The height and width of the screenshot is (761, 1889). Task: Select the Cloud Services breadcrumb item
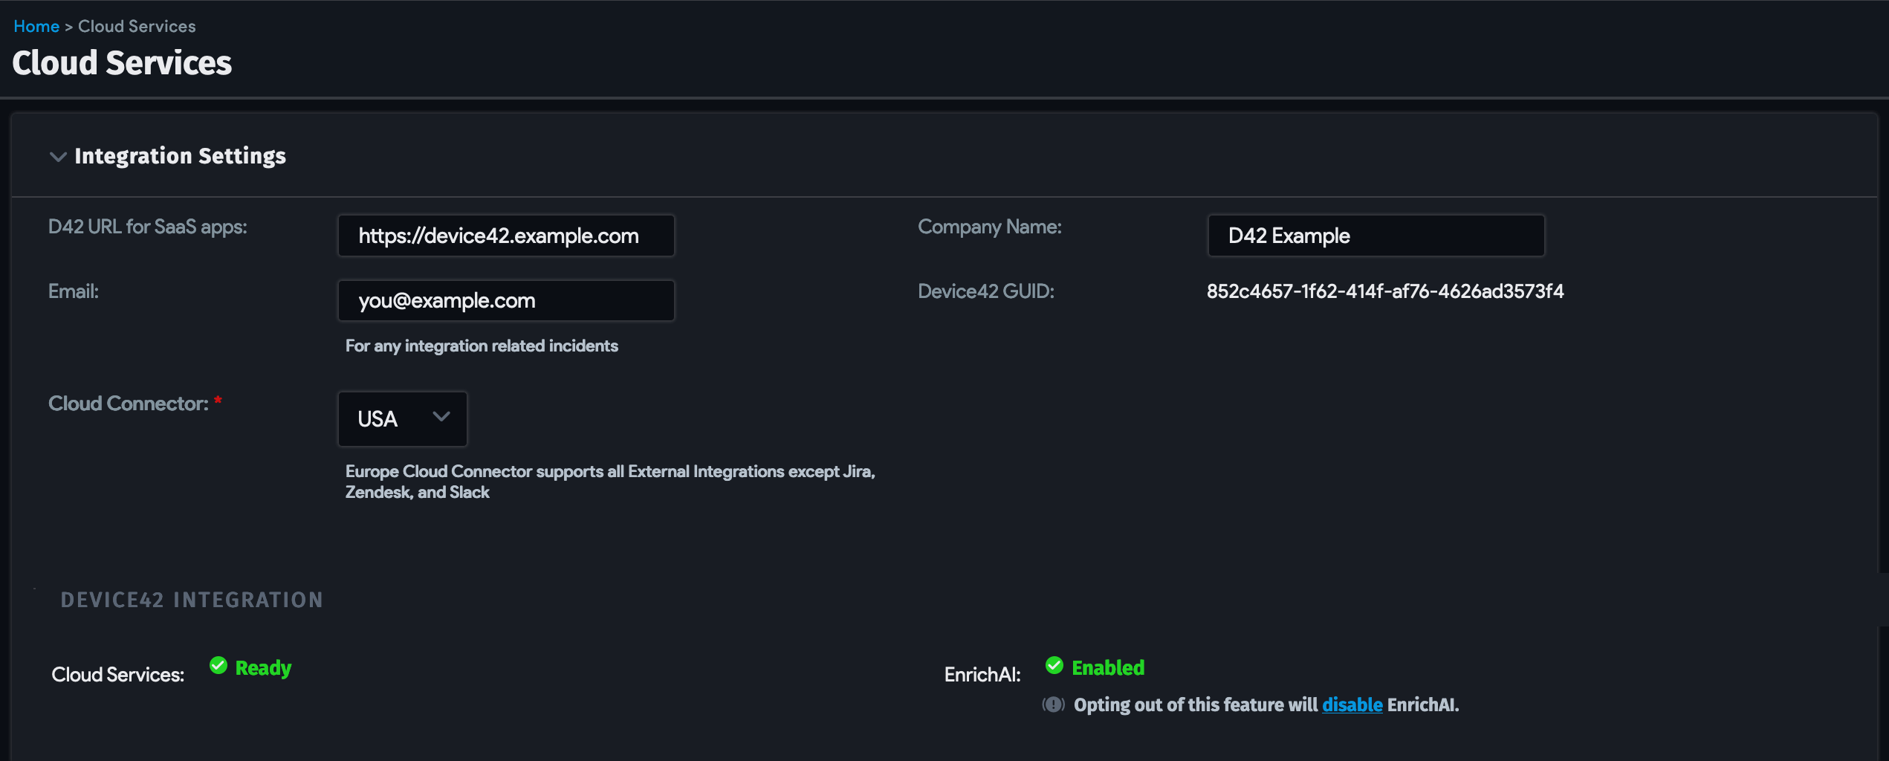coord(136,25)
